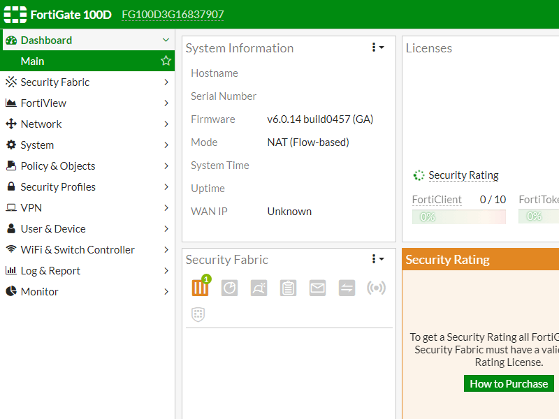Click the NAT (Flow-based) mode value
The height and width of the screenshot is (419, 559).
click(308, 142)
